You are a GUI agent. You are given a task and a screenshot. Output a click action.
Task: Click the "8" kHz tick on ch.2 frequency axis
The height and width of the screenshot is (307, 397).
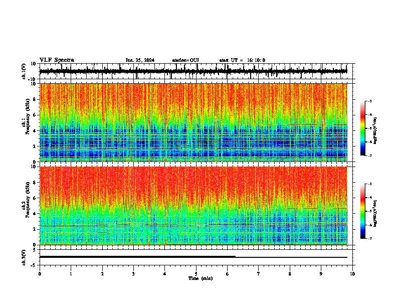pyautogui.click(x=35, y=183)
